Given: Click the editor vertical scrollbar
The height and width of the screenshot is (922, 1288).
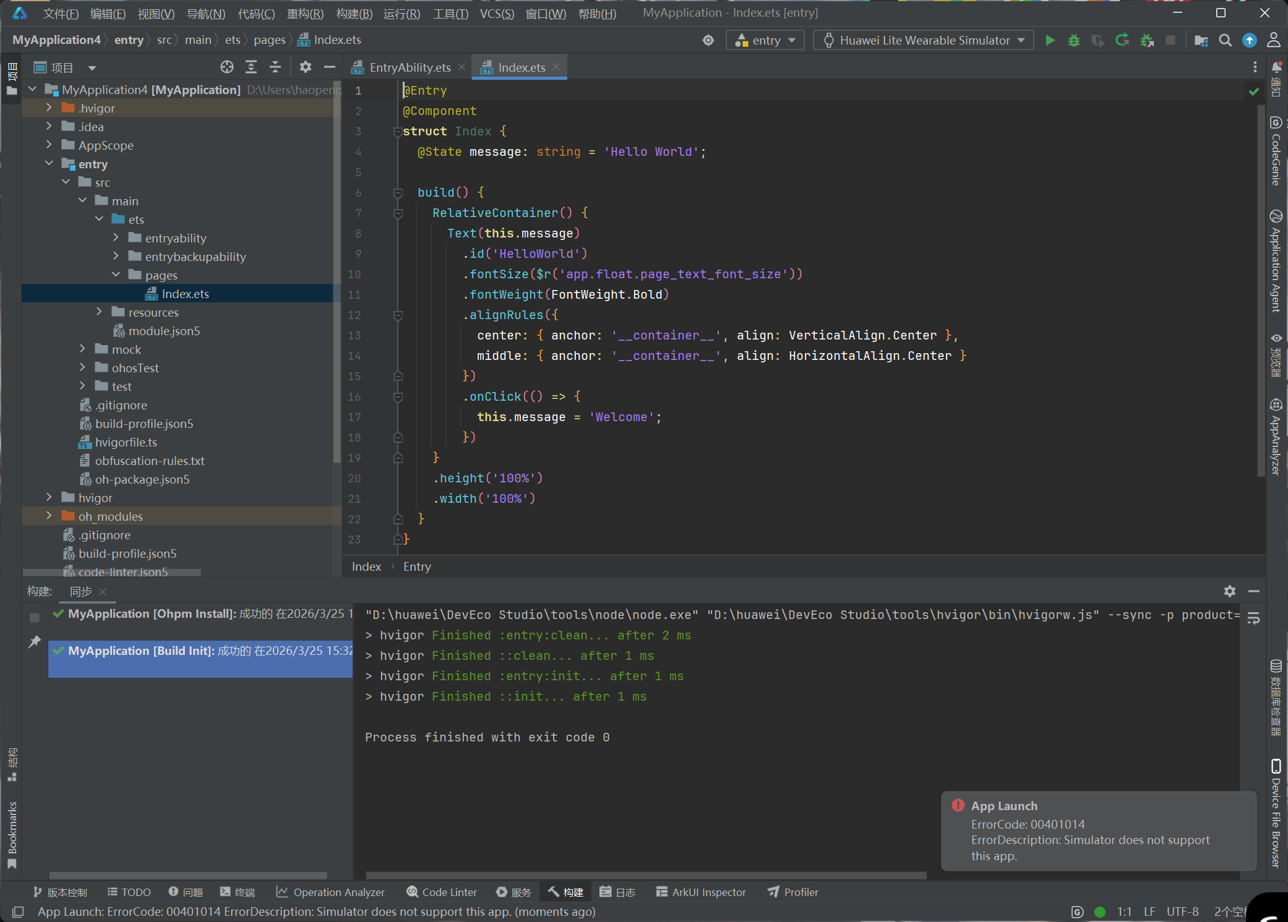Looking at the screenshot, I should click(x=1261, y=291).
